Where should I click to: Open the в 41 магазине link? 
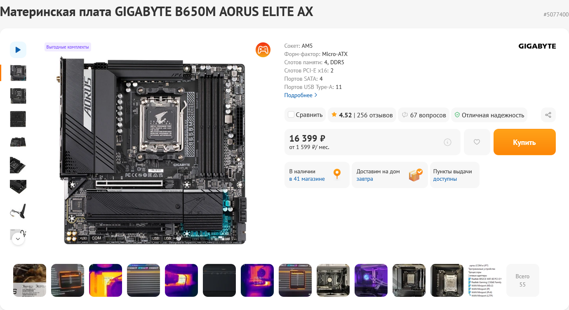click(307, 179)
